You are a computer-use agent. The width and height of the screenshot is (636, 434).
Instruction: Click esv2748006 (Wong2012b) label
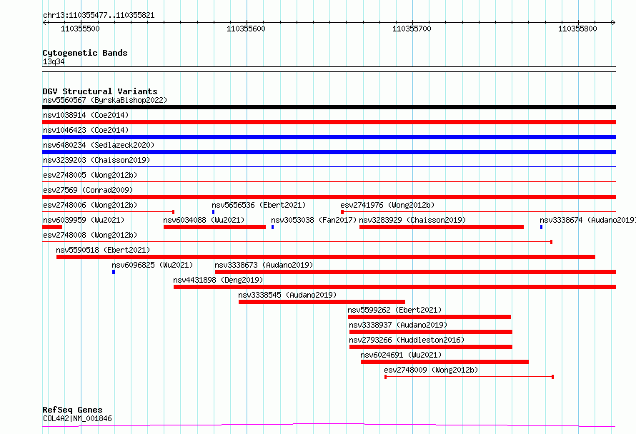(90, 205)
